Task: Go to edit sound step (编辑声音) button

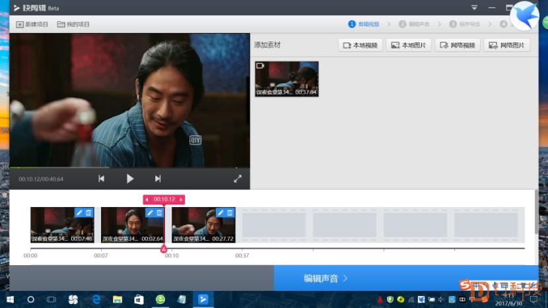Action: click(406, 278)
